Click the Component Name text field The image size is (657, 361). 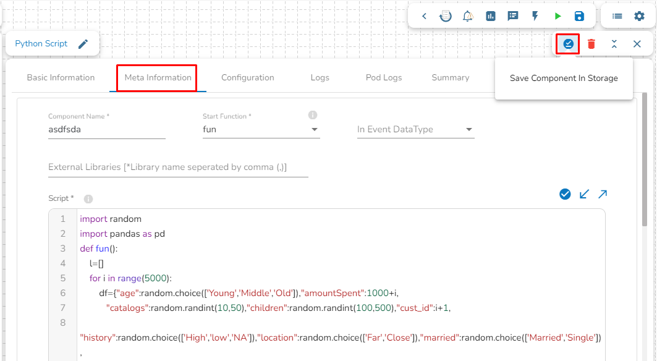(106, 130)
